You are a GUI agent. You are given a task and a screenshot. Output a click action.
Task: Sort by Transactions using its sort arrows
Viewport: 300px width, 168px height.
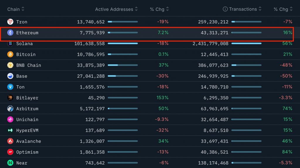pos(260,9)
